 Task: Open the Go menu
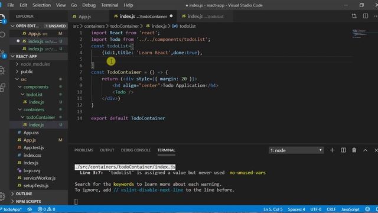(x=74, y=5)
